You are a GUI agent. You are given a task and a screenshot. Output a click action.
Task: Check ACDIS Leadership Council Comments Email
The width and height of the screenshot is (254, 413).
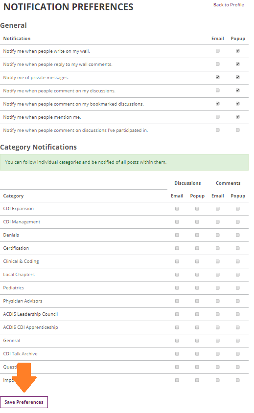[x=218, y=314]
